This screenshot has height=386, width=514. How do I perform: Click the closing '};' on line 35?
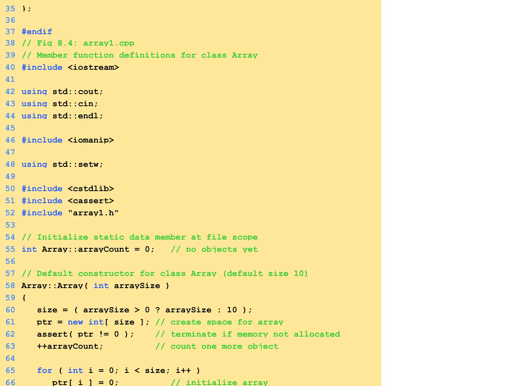pos(27,9)
